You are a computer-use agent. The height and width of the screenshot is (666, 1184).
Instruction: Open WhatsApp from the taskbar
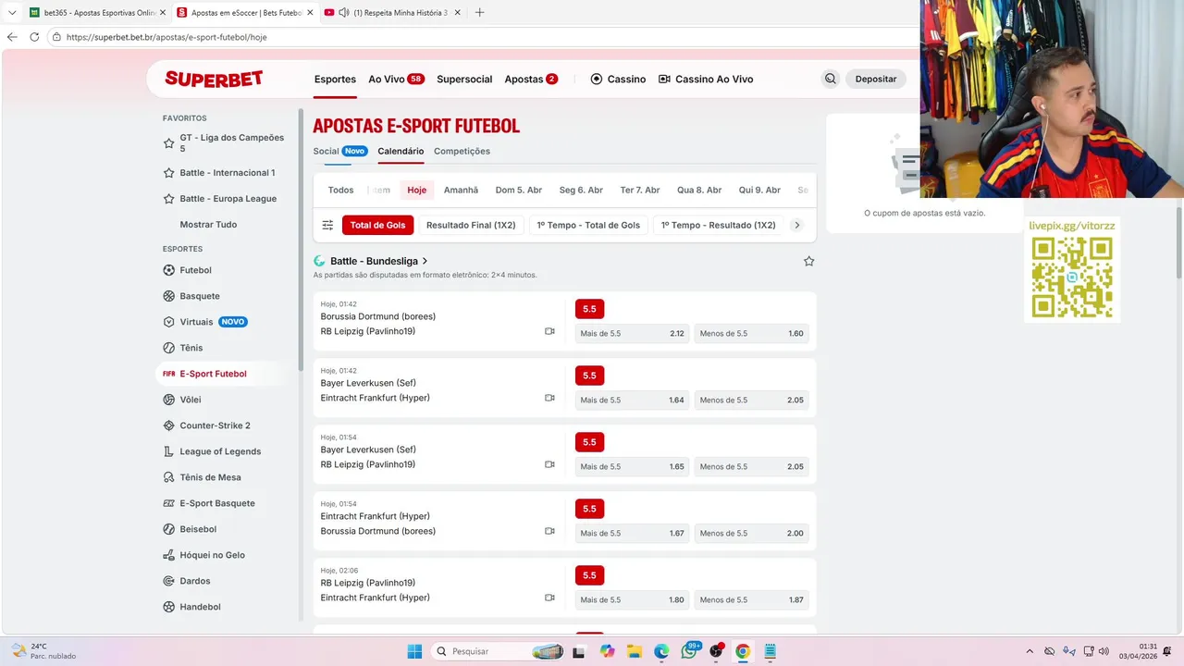[x=689, y=651]
